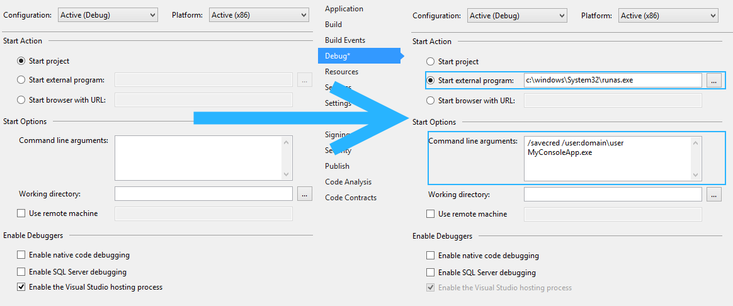This screenshot has height=306, width=733.
Task: Expand right panel Platform dropdown
Action: (668, 16)
